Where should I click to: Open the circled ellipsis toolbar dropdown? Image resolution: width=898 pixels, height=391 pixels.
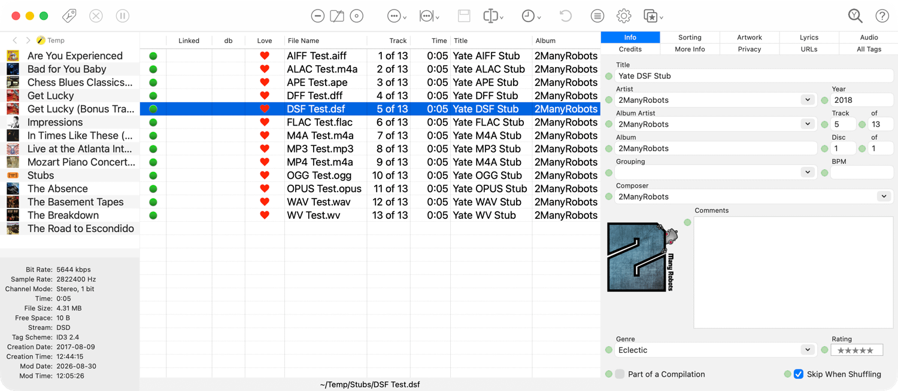pos(396,16)
